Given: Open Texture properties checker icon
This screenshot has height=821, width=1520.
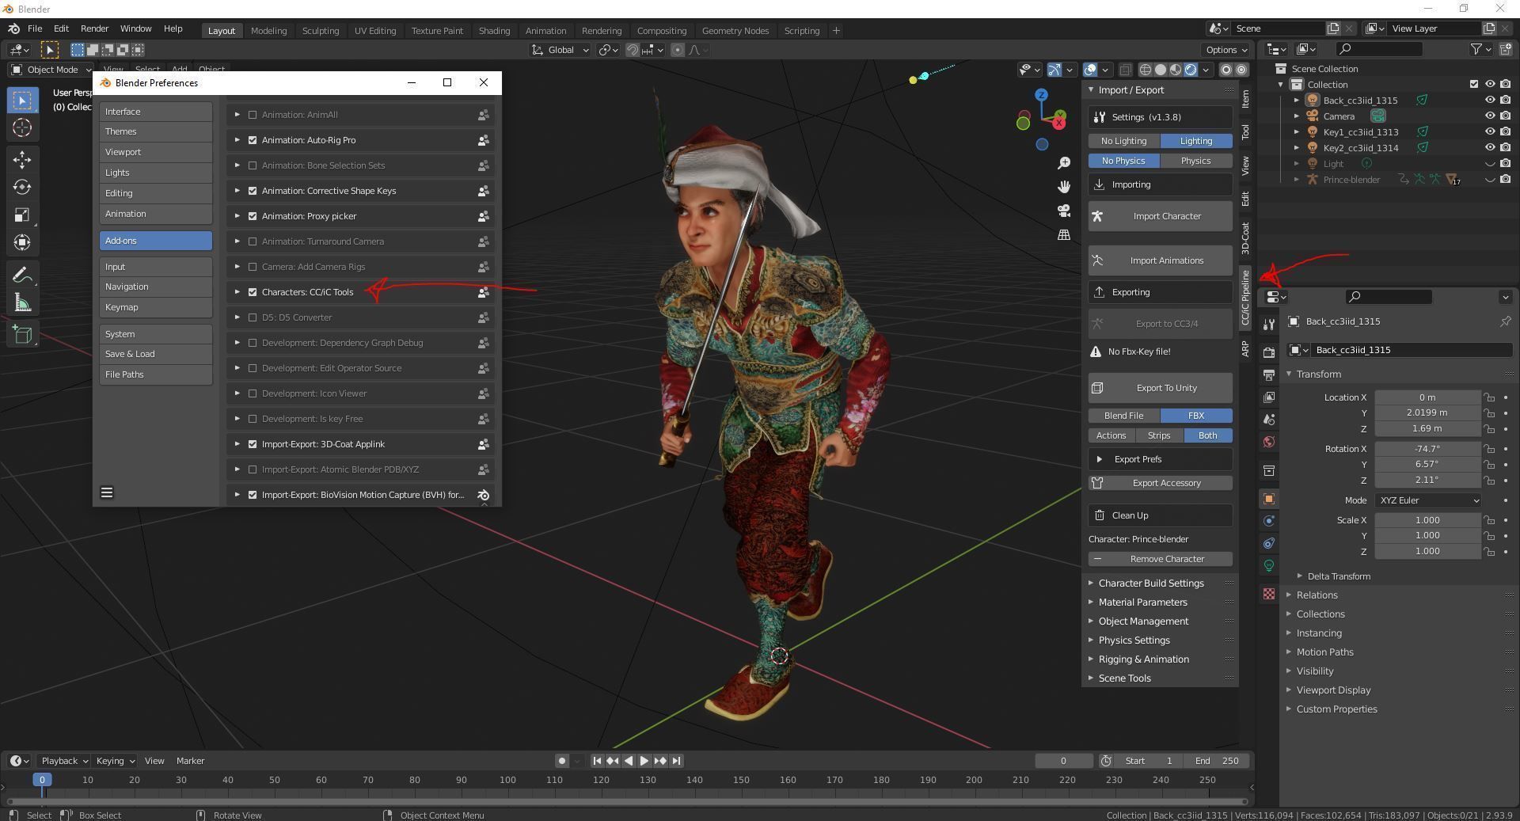Looking at the screenshot, I should pyautogui.click(x=1269, y=594).
